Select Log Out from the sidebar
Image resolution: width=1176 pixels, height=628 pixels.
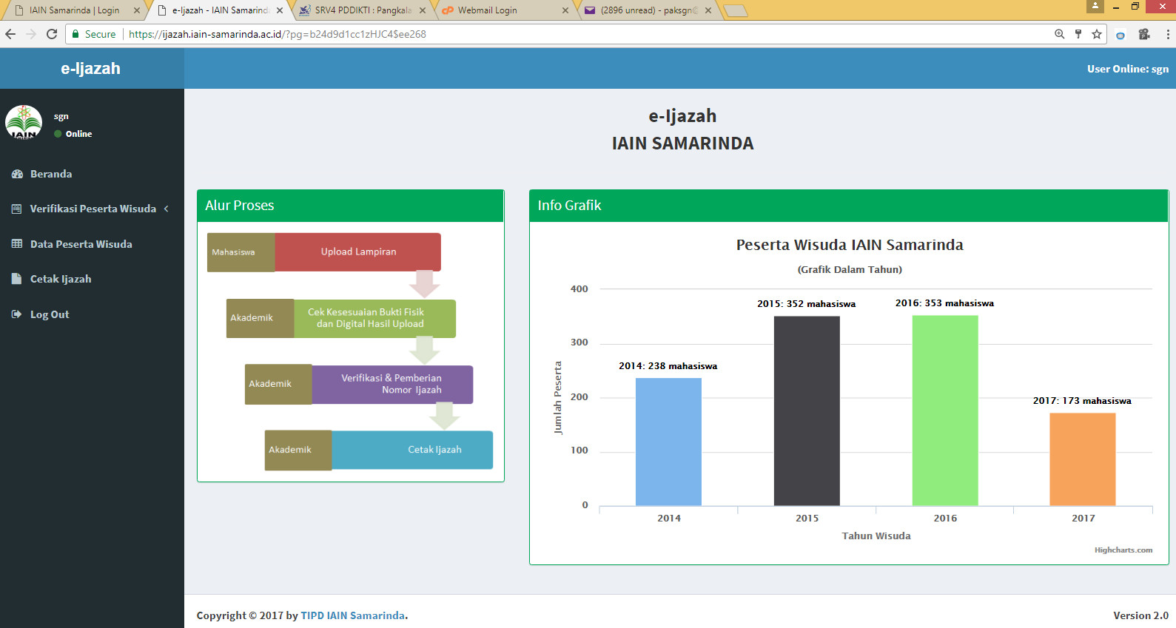(x=92, y=314)
